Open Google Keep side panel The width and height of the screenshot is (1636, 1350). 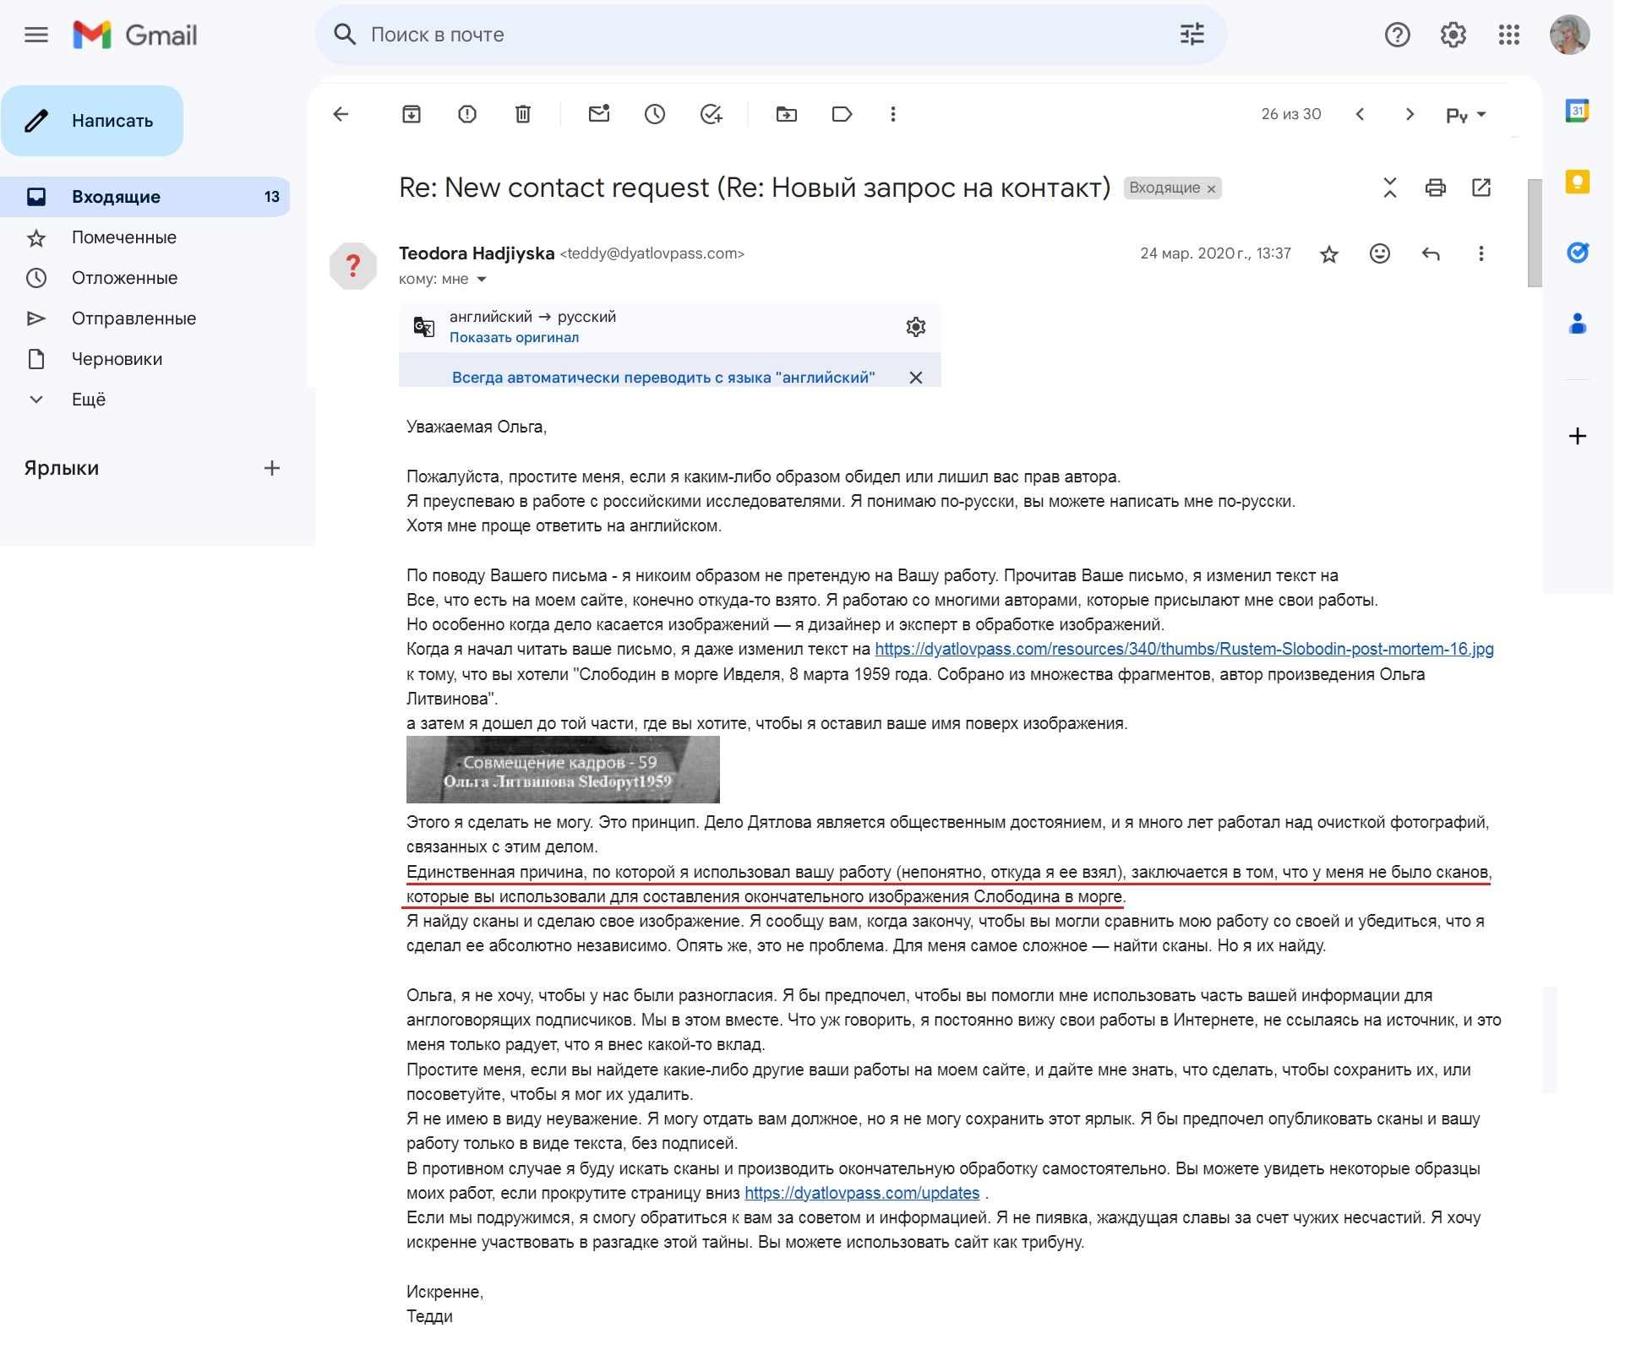pos(1577,182)
